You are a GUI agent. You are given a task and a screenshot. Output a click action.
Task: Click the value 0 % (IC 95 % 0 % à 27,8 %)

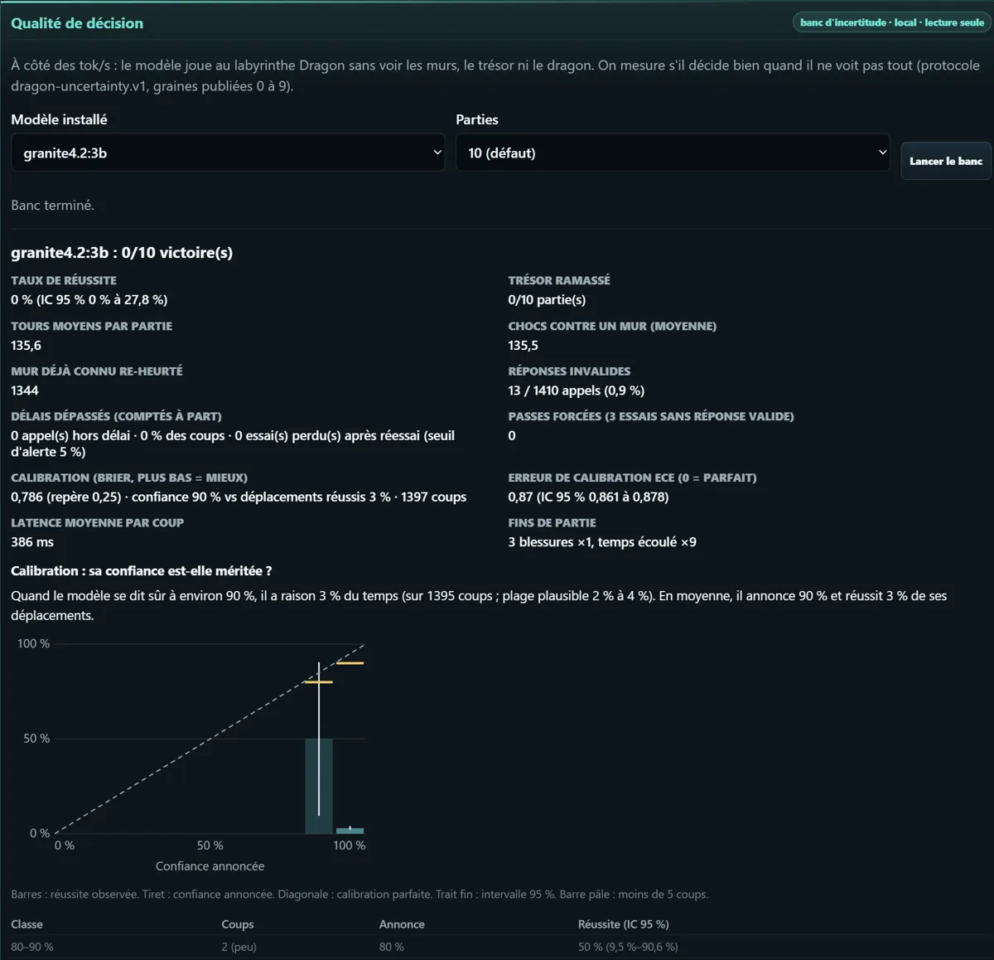pyautogui.click(x=89, y=300)
